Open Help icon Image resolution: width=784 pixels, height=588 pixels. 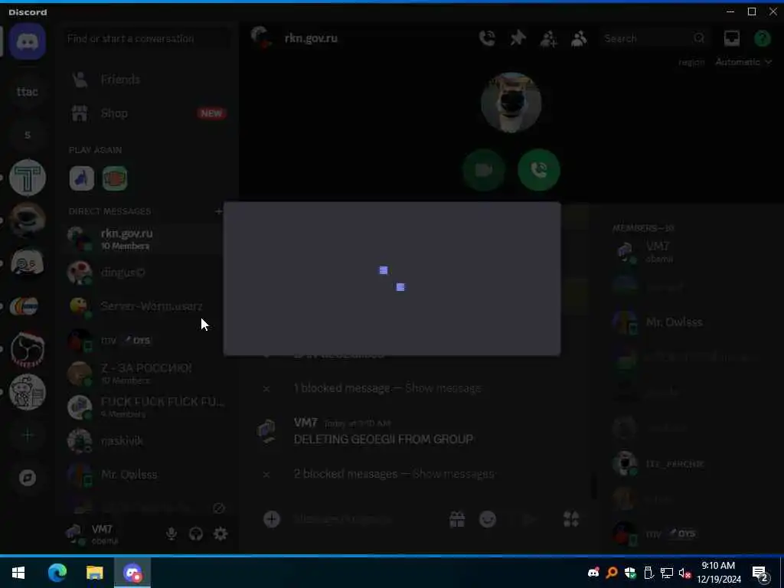(x=763, y=38)
